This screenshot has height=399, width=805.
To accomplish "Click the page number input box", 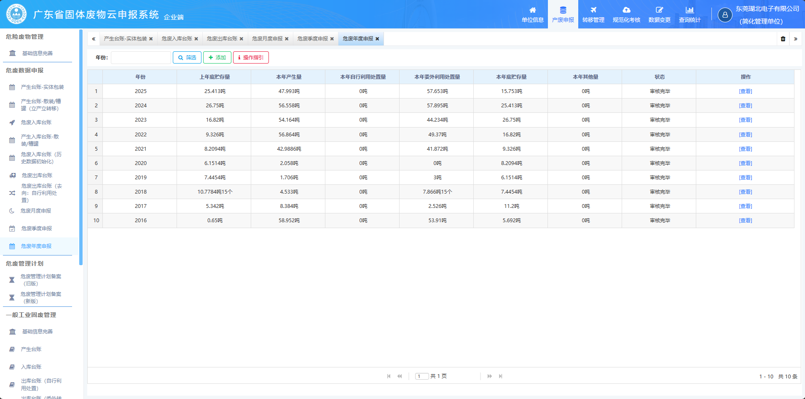I will pyautogui.click(x=422, y=376).
